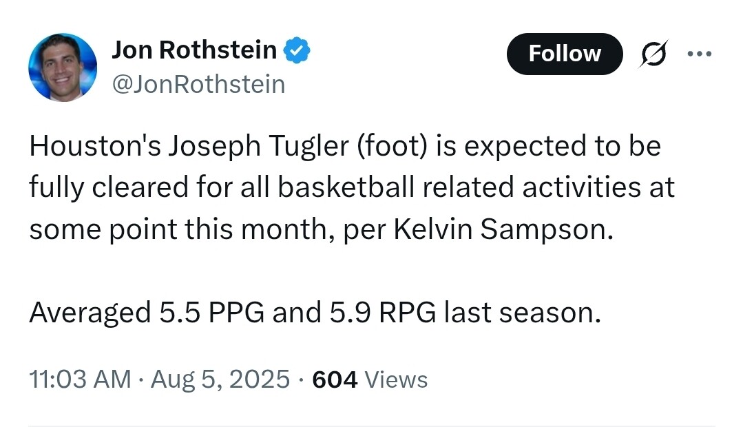743x427 pixels.
Task: Open the three-dot more options menu
Action: [x=700, y=54]
